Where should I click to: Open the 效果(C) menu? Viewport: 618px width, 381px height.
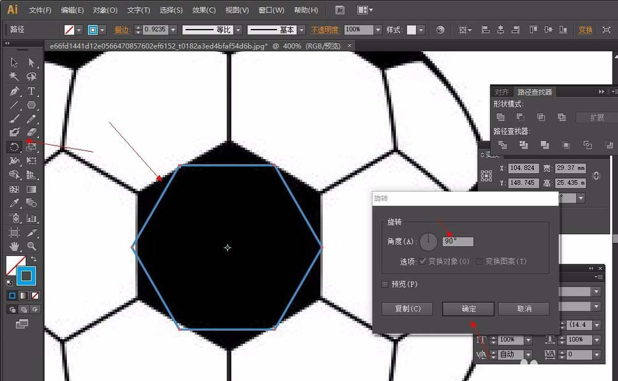tap(204, 10)
